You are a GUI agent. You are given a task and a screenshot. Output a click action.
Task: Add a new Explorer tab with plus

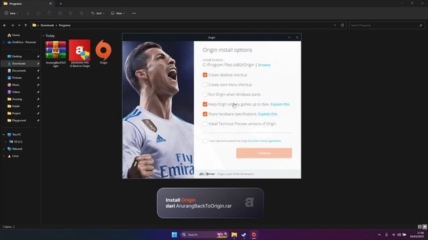pyautogui.click(x=61, y=4)
